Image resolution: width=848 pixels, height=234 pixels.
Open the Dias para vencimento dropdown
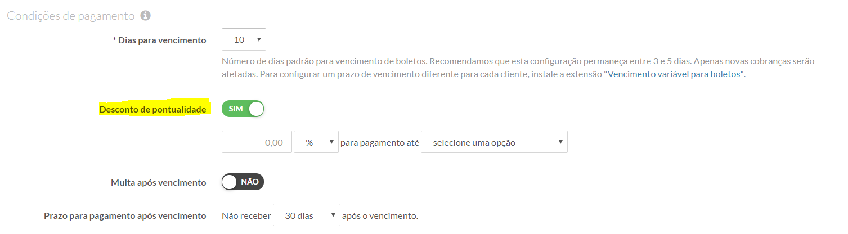(x=244, y=40)
